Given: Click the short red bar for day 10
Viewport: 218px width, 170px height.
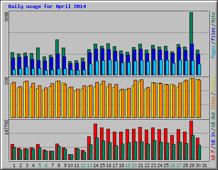Looking at the screenshot, I should [x=69, y=157].
